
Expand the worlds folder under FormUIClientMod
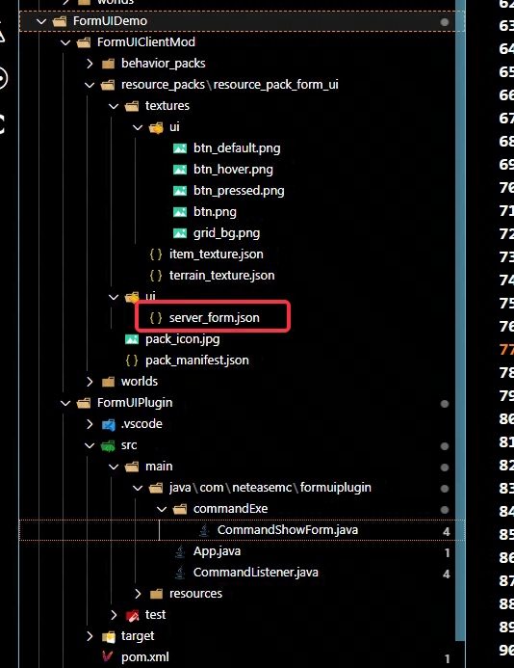coord(90,382)
